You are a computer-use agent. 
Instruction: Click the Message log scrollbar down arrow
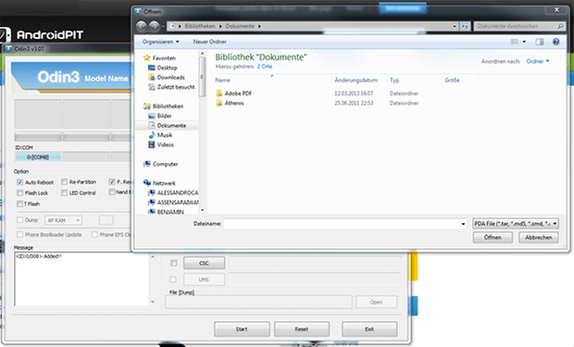(x=153, y=302)
